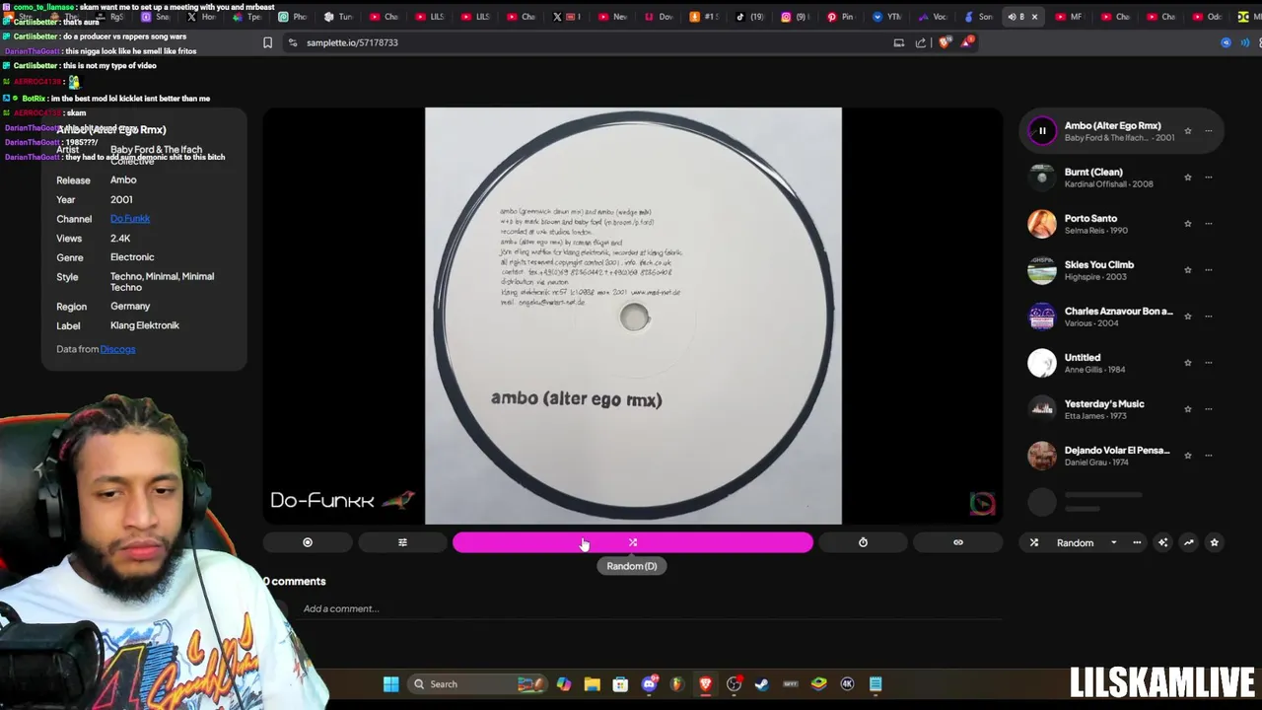Click the sparkle icon in the queue toolbar

(1162, 542)
